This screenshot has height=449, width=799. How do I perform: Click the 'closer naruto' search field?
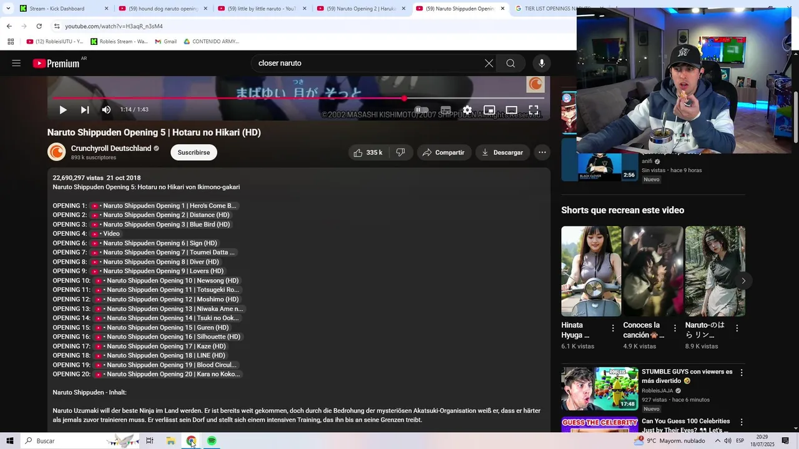click(x=368, y=63)
